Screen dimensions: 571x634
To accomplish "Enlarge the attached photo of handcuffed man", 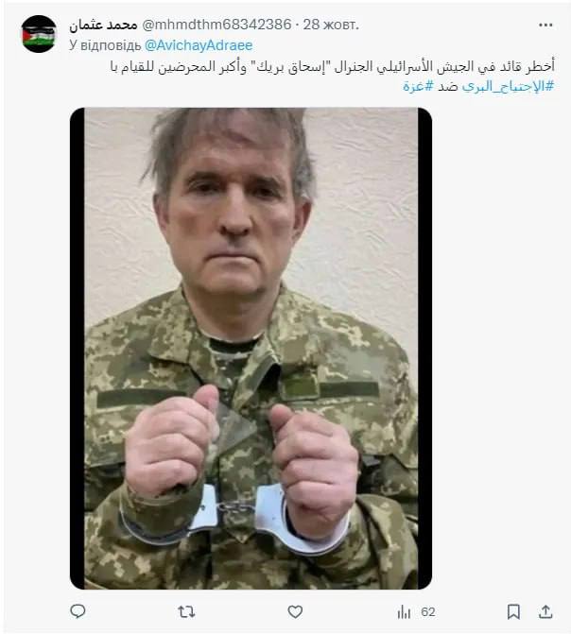I will coord(251,348).
